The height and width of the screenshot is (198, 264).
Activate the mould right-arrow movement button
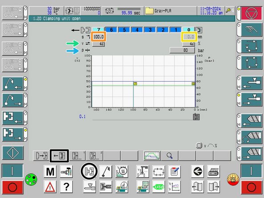(12, 134)
